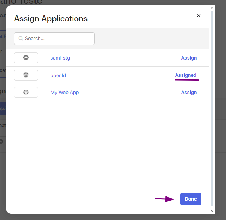Image resolution: width=231 pixels, height=220 pixels.
Task: Open the My Web App application link
Action: pyautogui.click(x=64, y=93)
